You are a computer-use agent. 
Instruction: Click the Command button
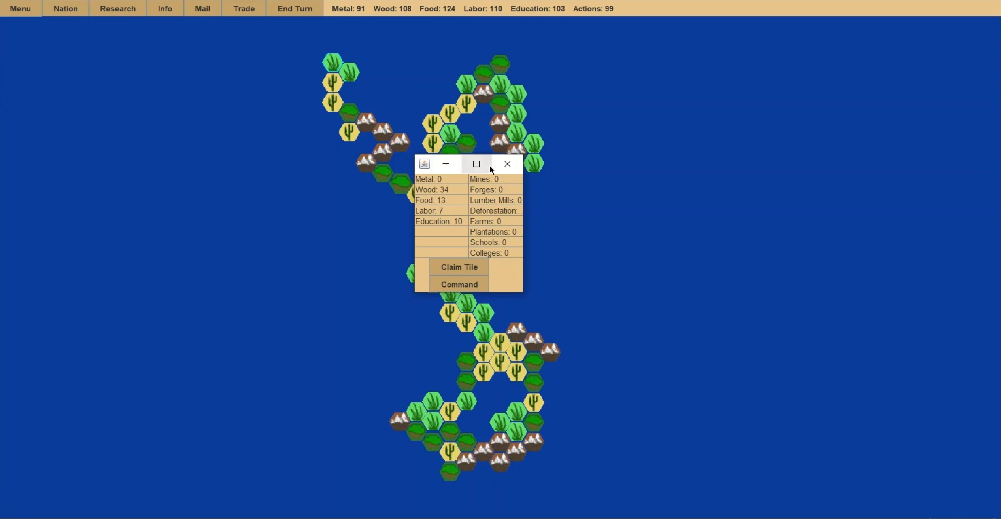(459, 284)
